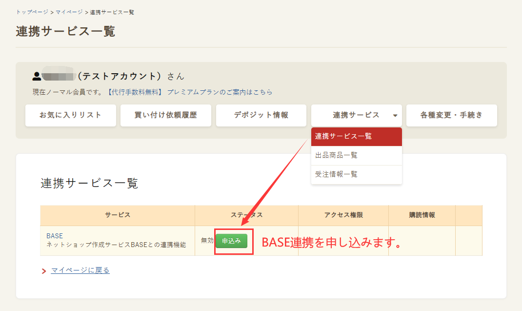Click the サービス column header
522x311 pixels.
coord(117,215)
